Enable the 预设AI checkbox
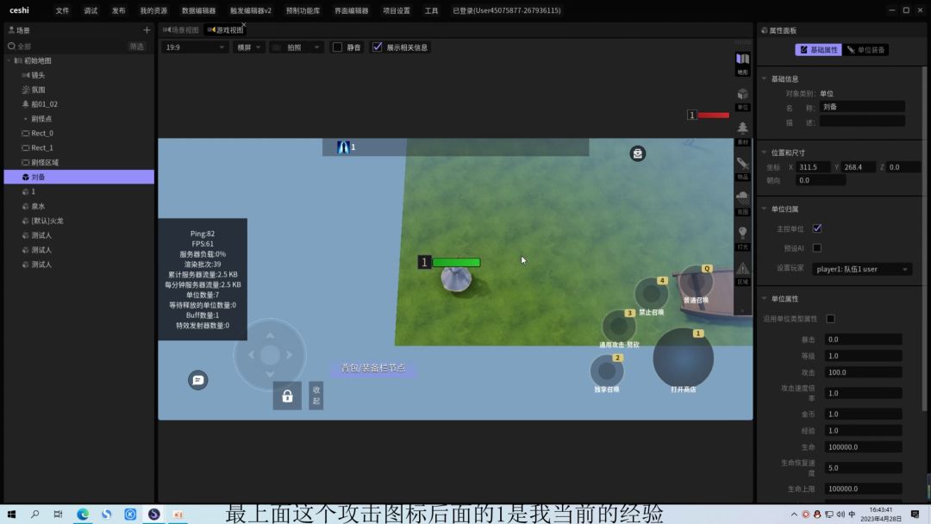Viewport: 931px width, 524px height. click(817, 248)
